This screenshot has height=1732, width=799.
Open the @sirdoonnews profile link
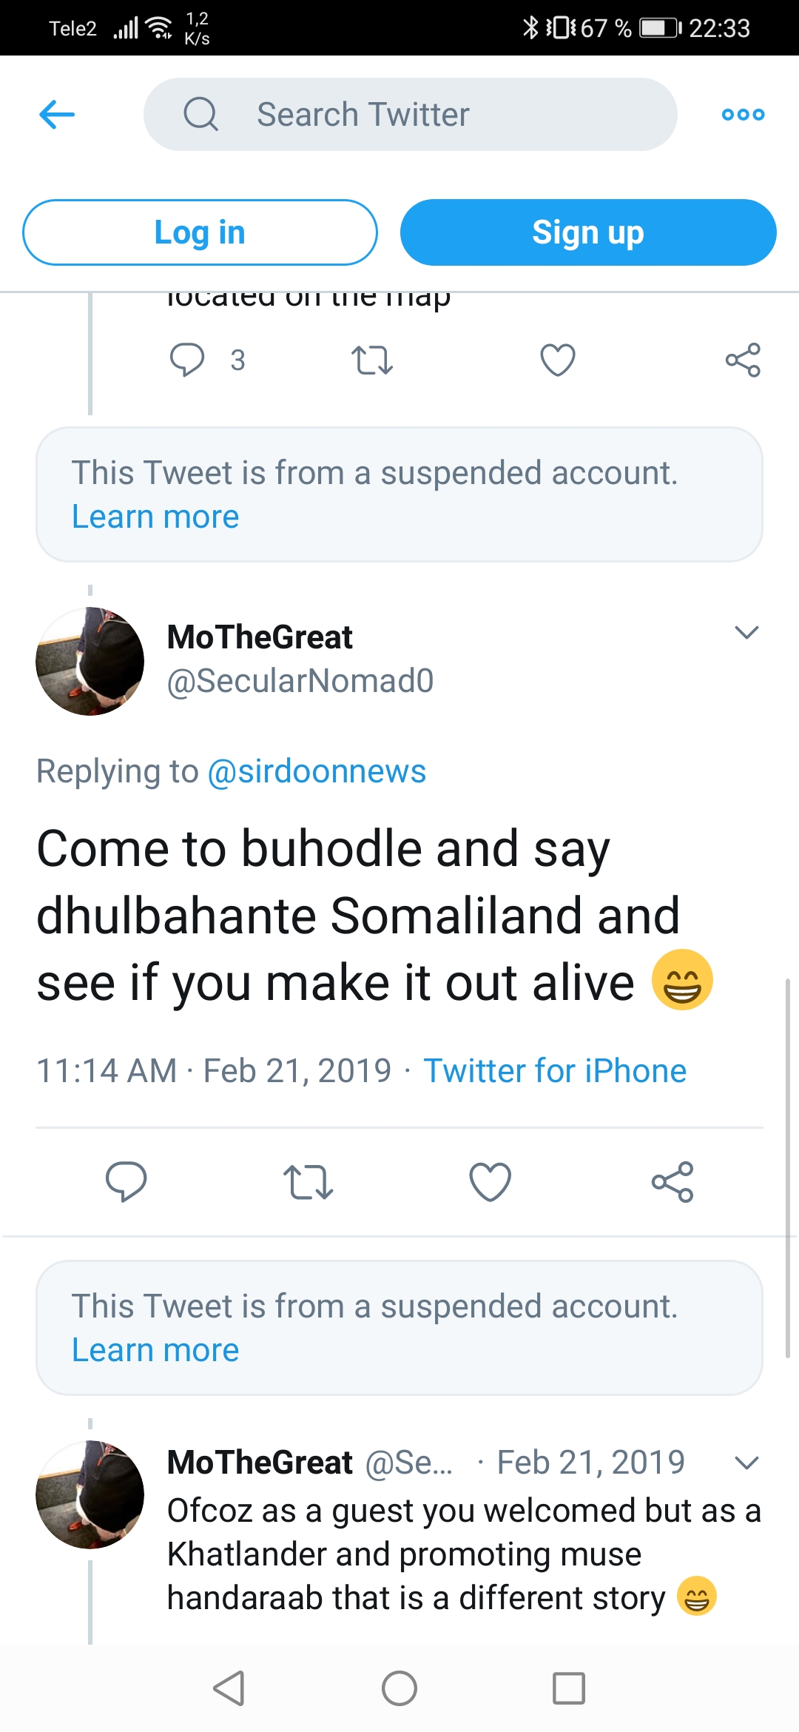coord(317,771)
